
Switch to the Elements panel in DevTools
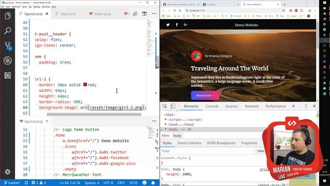191,106
